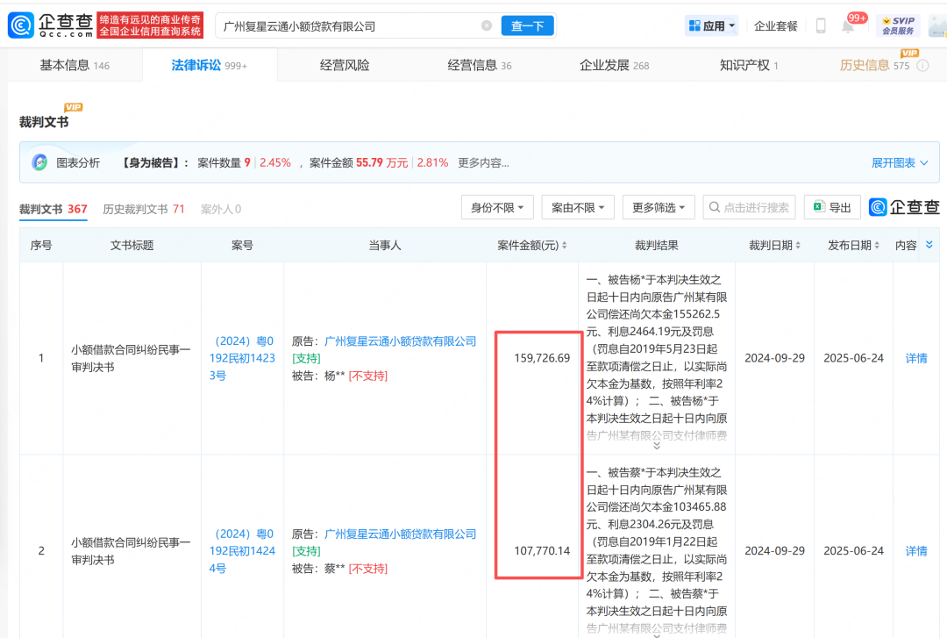Click the 导出 export button
The image size is (947, 638).
click(x=832, y=208)
